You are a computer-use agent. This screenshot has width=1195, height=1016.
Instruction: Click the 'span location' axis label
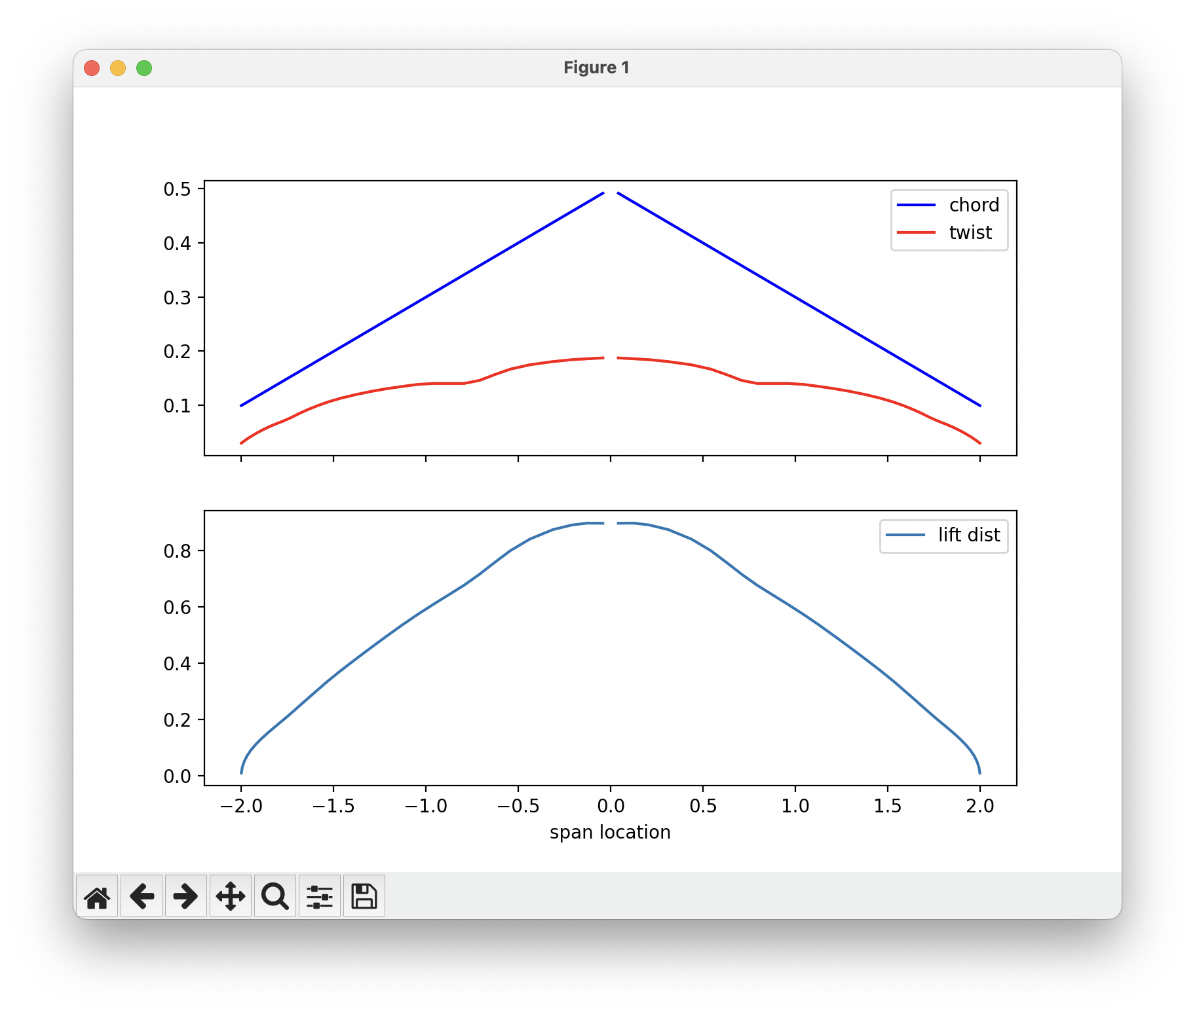(x=610, y=832)
